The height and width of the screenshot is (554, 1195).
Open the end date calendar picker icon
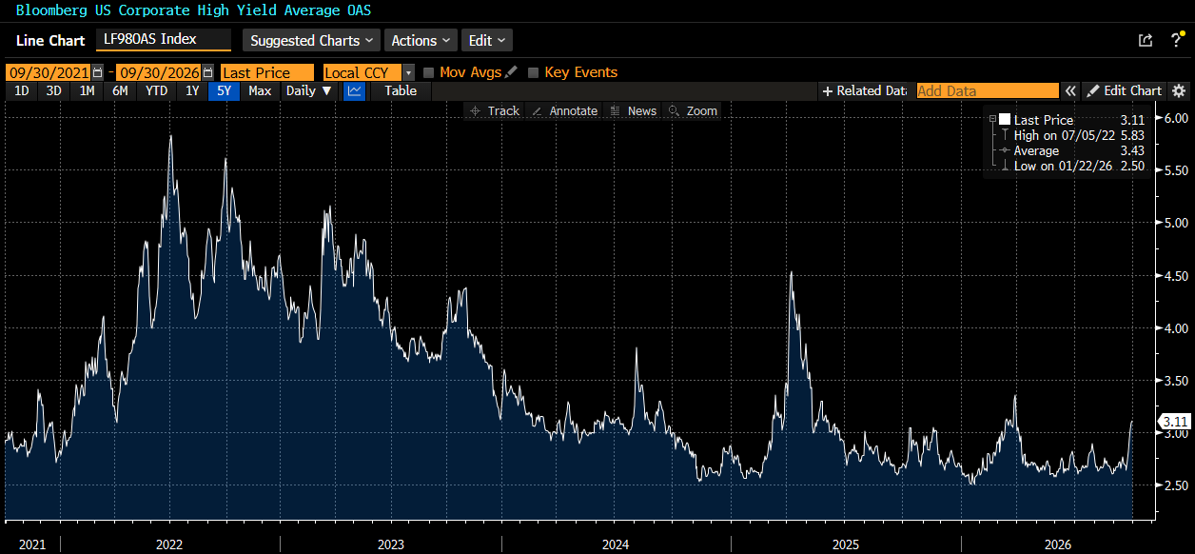click(x=207, y=72)
